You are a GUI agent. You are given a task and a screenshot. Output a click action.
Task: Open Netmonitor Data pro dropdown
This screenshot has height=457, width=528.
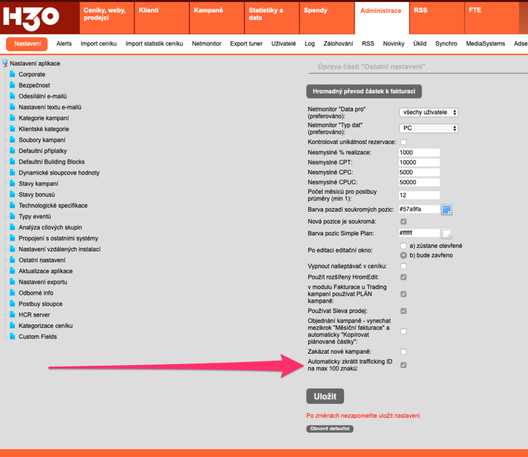tap(428, 113)
